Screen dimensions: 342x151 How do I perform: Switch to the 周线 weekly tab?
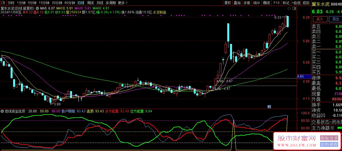click(90, 3)
